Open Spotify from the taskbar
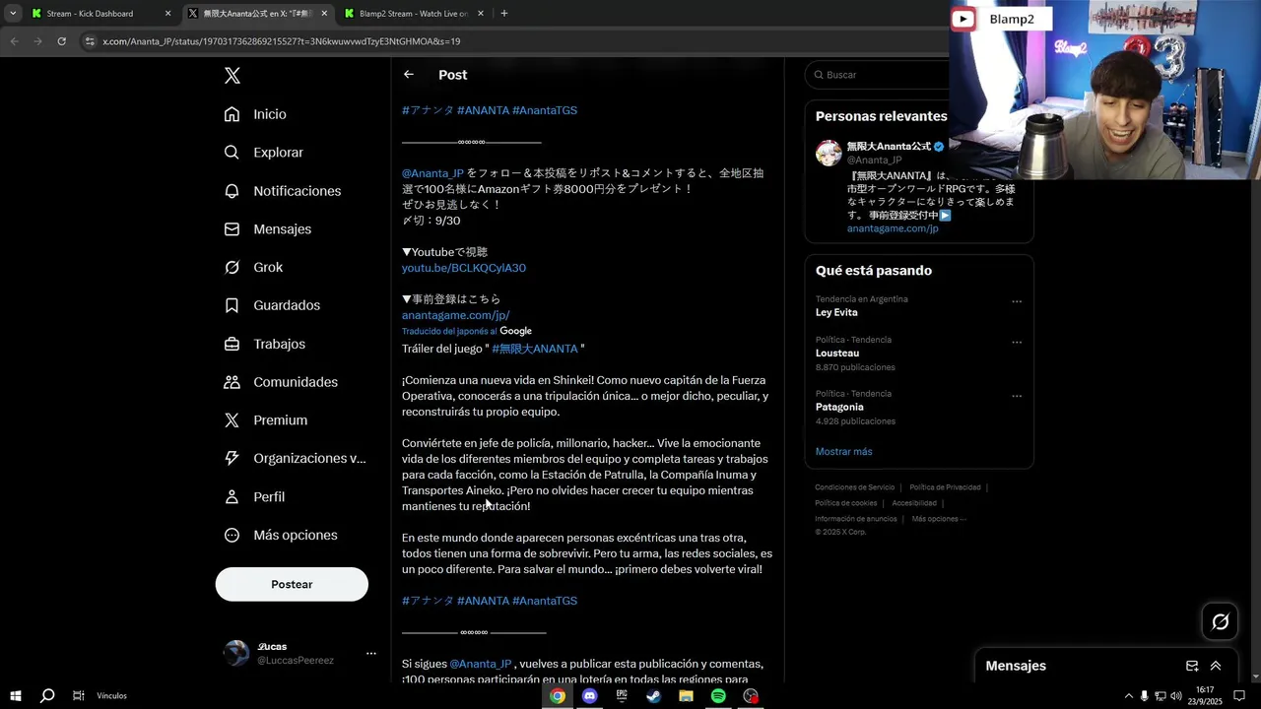The width and height of the screenshot is (1261, 709). (x=718, y=696)
